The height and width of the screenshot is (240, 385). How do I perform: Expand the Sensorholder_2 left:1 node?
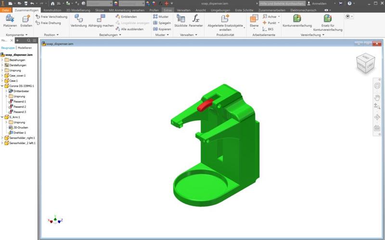pos(2,143)
